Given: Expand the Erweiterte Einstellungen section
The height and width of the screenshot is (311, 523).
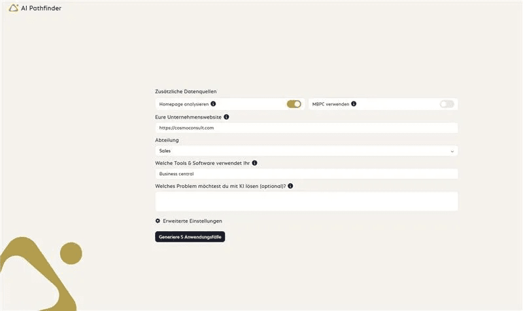Looking at the screenshot, I should coord(192,221).
